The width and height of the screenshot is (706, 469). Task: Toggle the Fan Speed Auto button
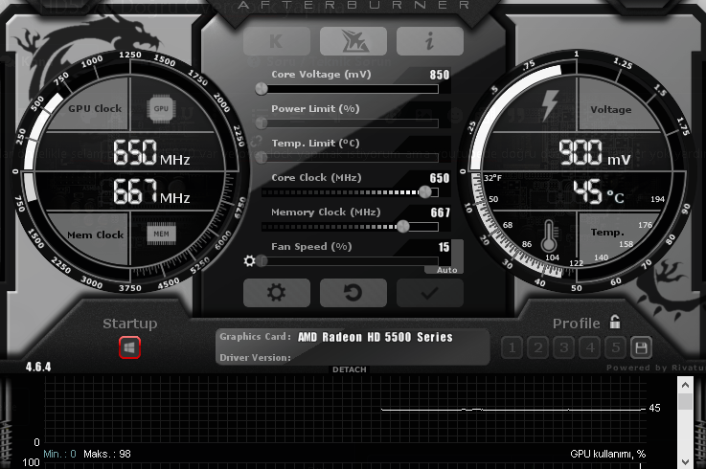point(446,270)
